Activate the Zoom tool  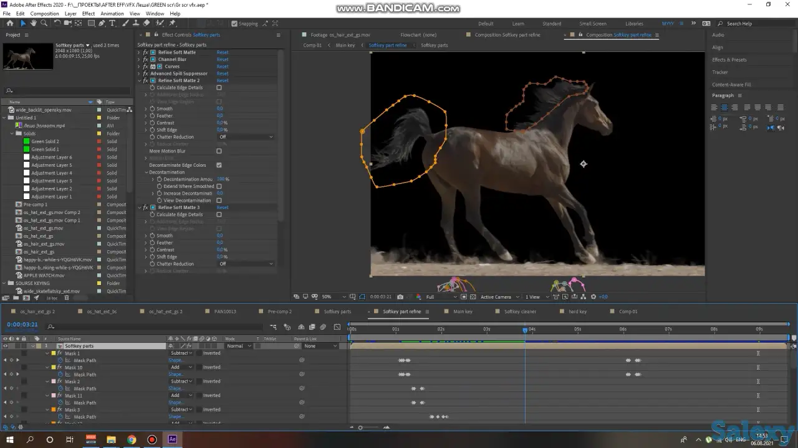tap(44, 23)
